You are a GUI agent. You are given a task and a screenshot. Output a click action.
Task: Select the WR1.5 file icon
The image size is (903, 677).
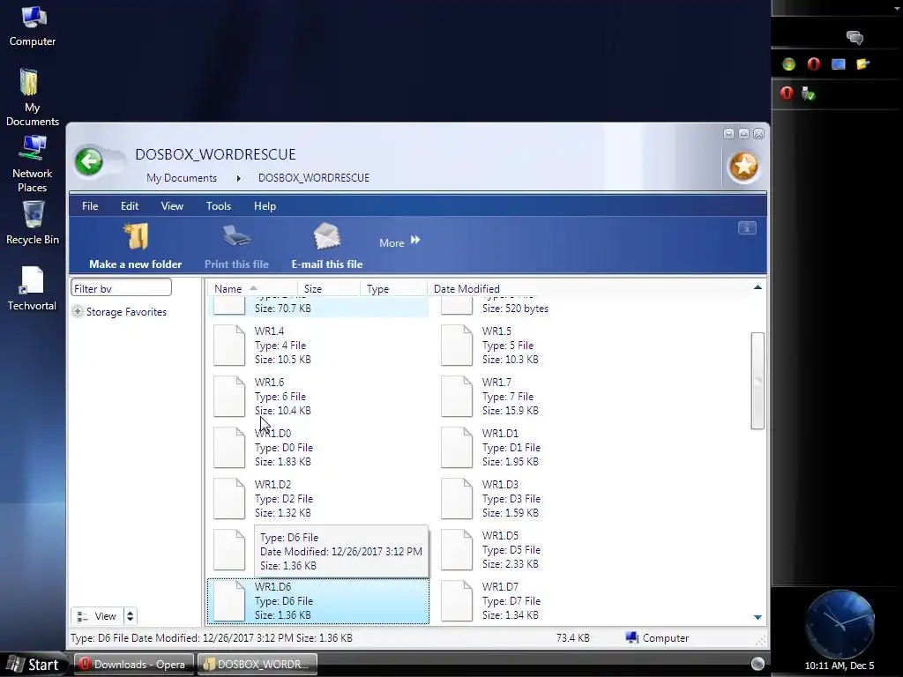pyautogui.click(x=457, y=346)
